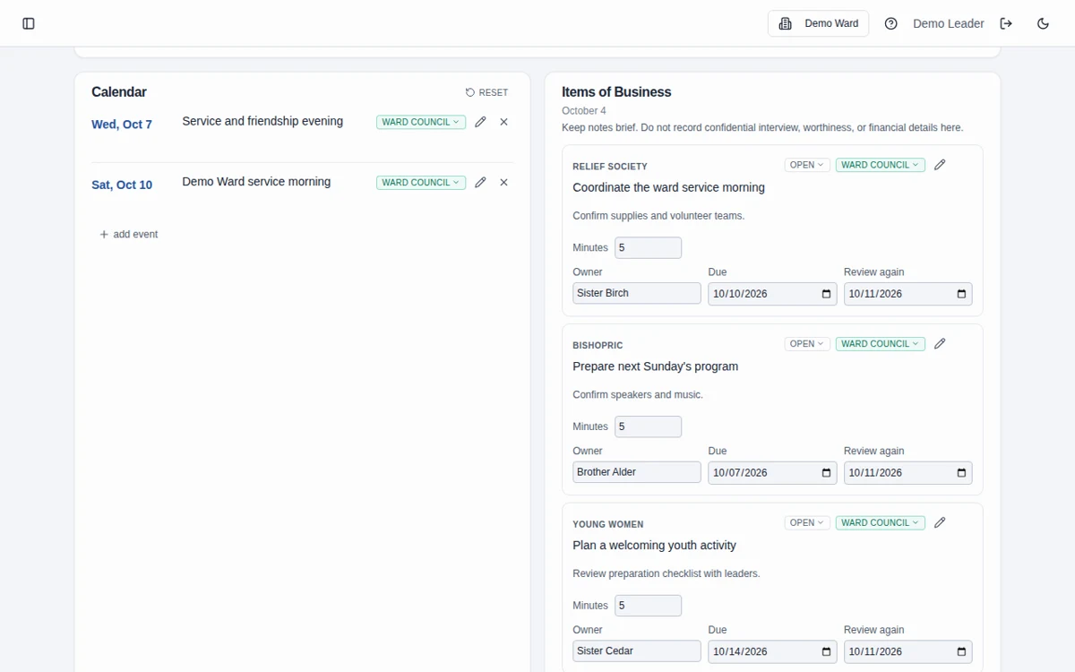Edit the Demo Ward service morning event
Viewport: 1075px width, 672px height.
coord(480,182)
